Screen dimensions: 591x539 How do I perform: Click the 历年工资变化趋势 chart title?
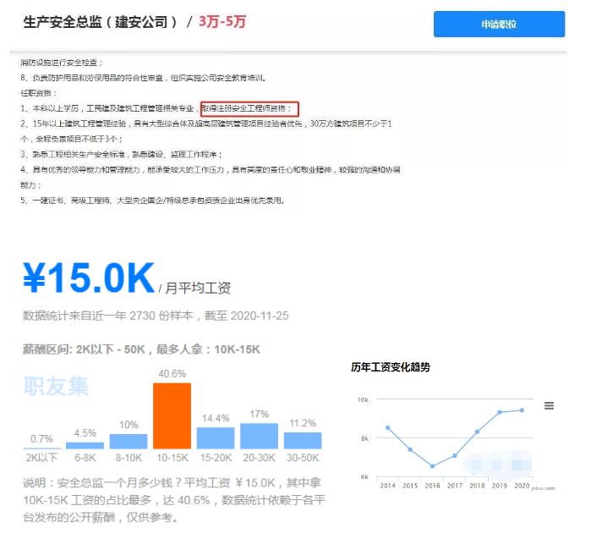pos(390,367)
